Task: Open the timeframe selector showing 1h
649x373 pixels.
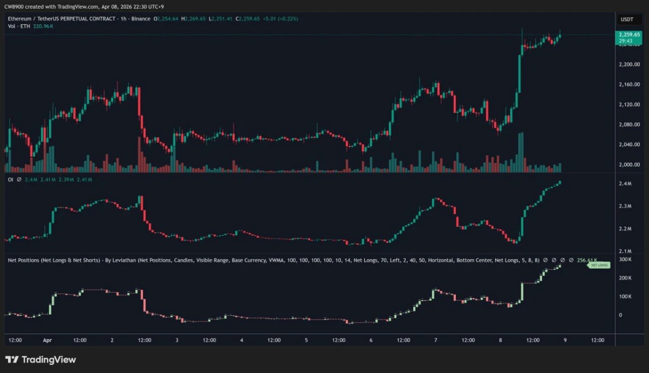Action: tap(123, 18)
